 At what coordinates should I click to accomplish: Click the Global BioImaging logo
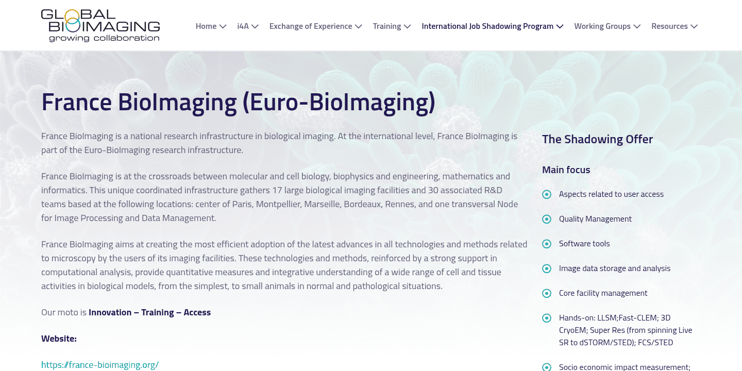coord(100,25)
